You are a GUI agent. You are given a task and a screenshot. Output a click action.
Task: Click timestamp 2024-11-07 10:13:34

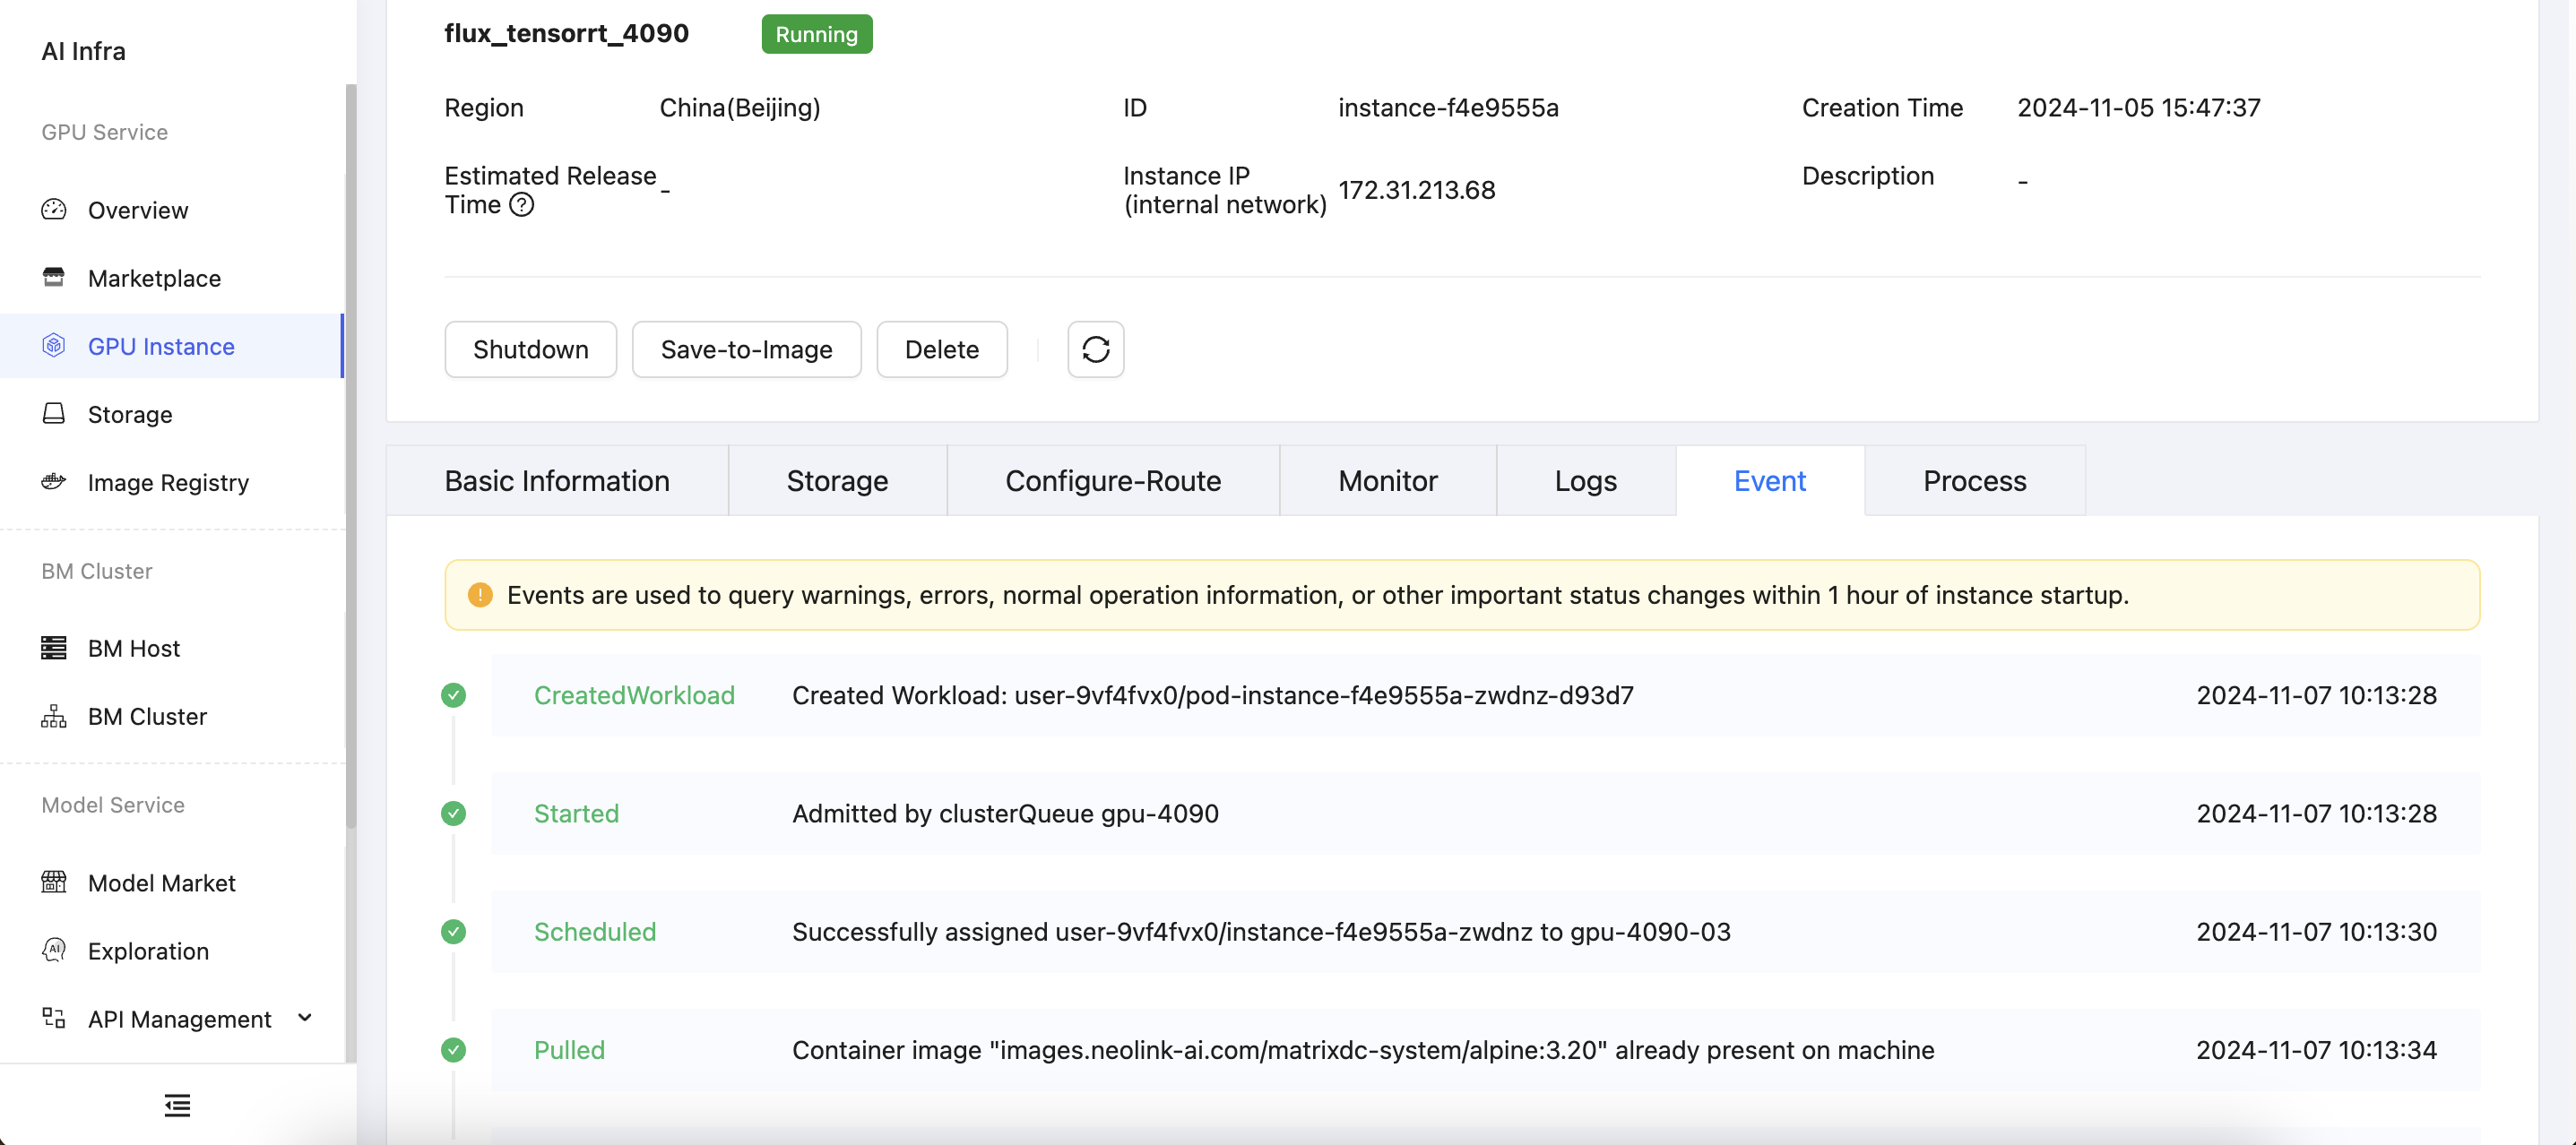[x=2316, y=1049]
